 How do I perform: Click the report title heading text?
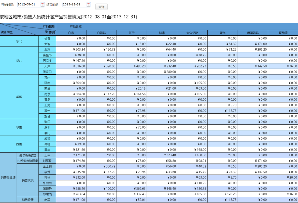pos(68,17)
